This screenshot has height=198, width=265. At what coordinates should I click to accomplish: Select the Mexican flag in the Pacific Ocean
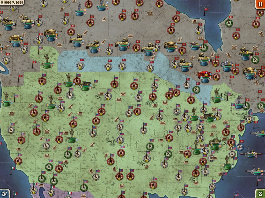12,170
